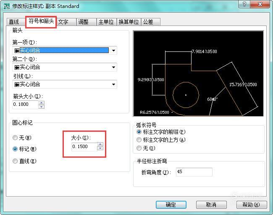273x215 pixels.
Task: Click the solid arrow icon in the 第一项 box
Action: (17, 51)
